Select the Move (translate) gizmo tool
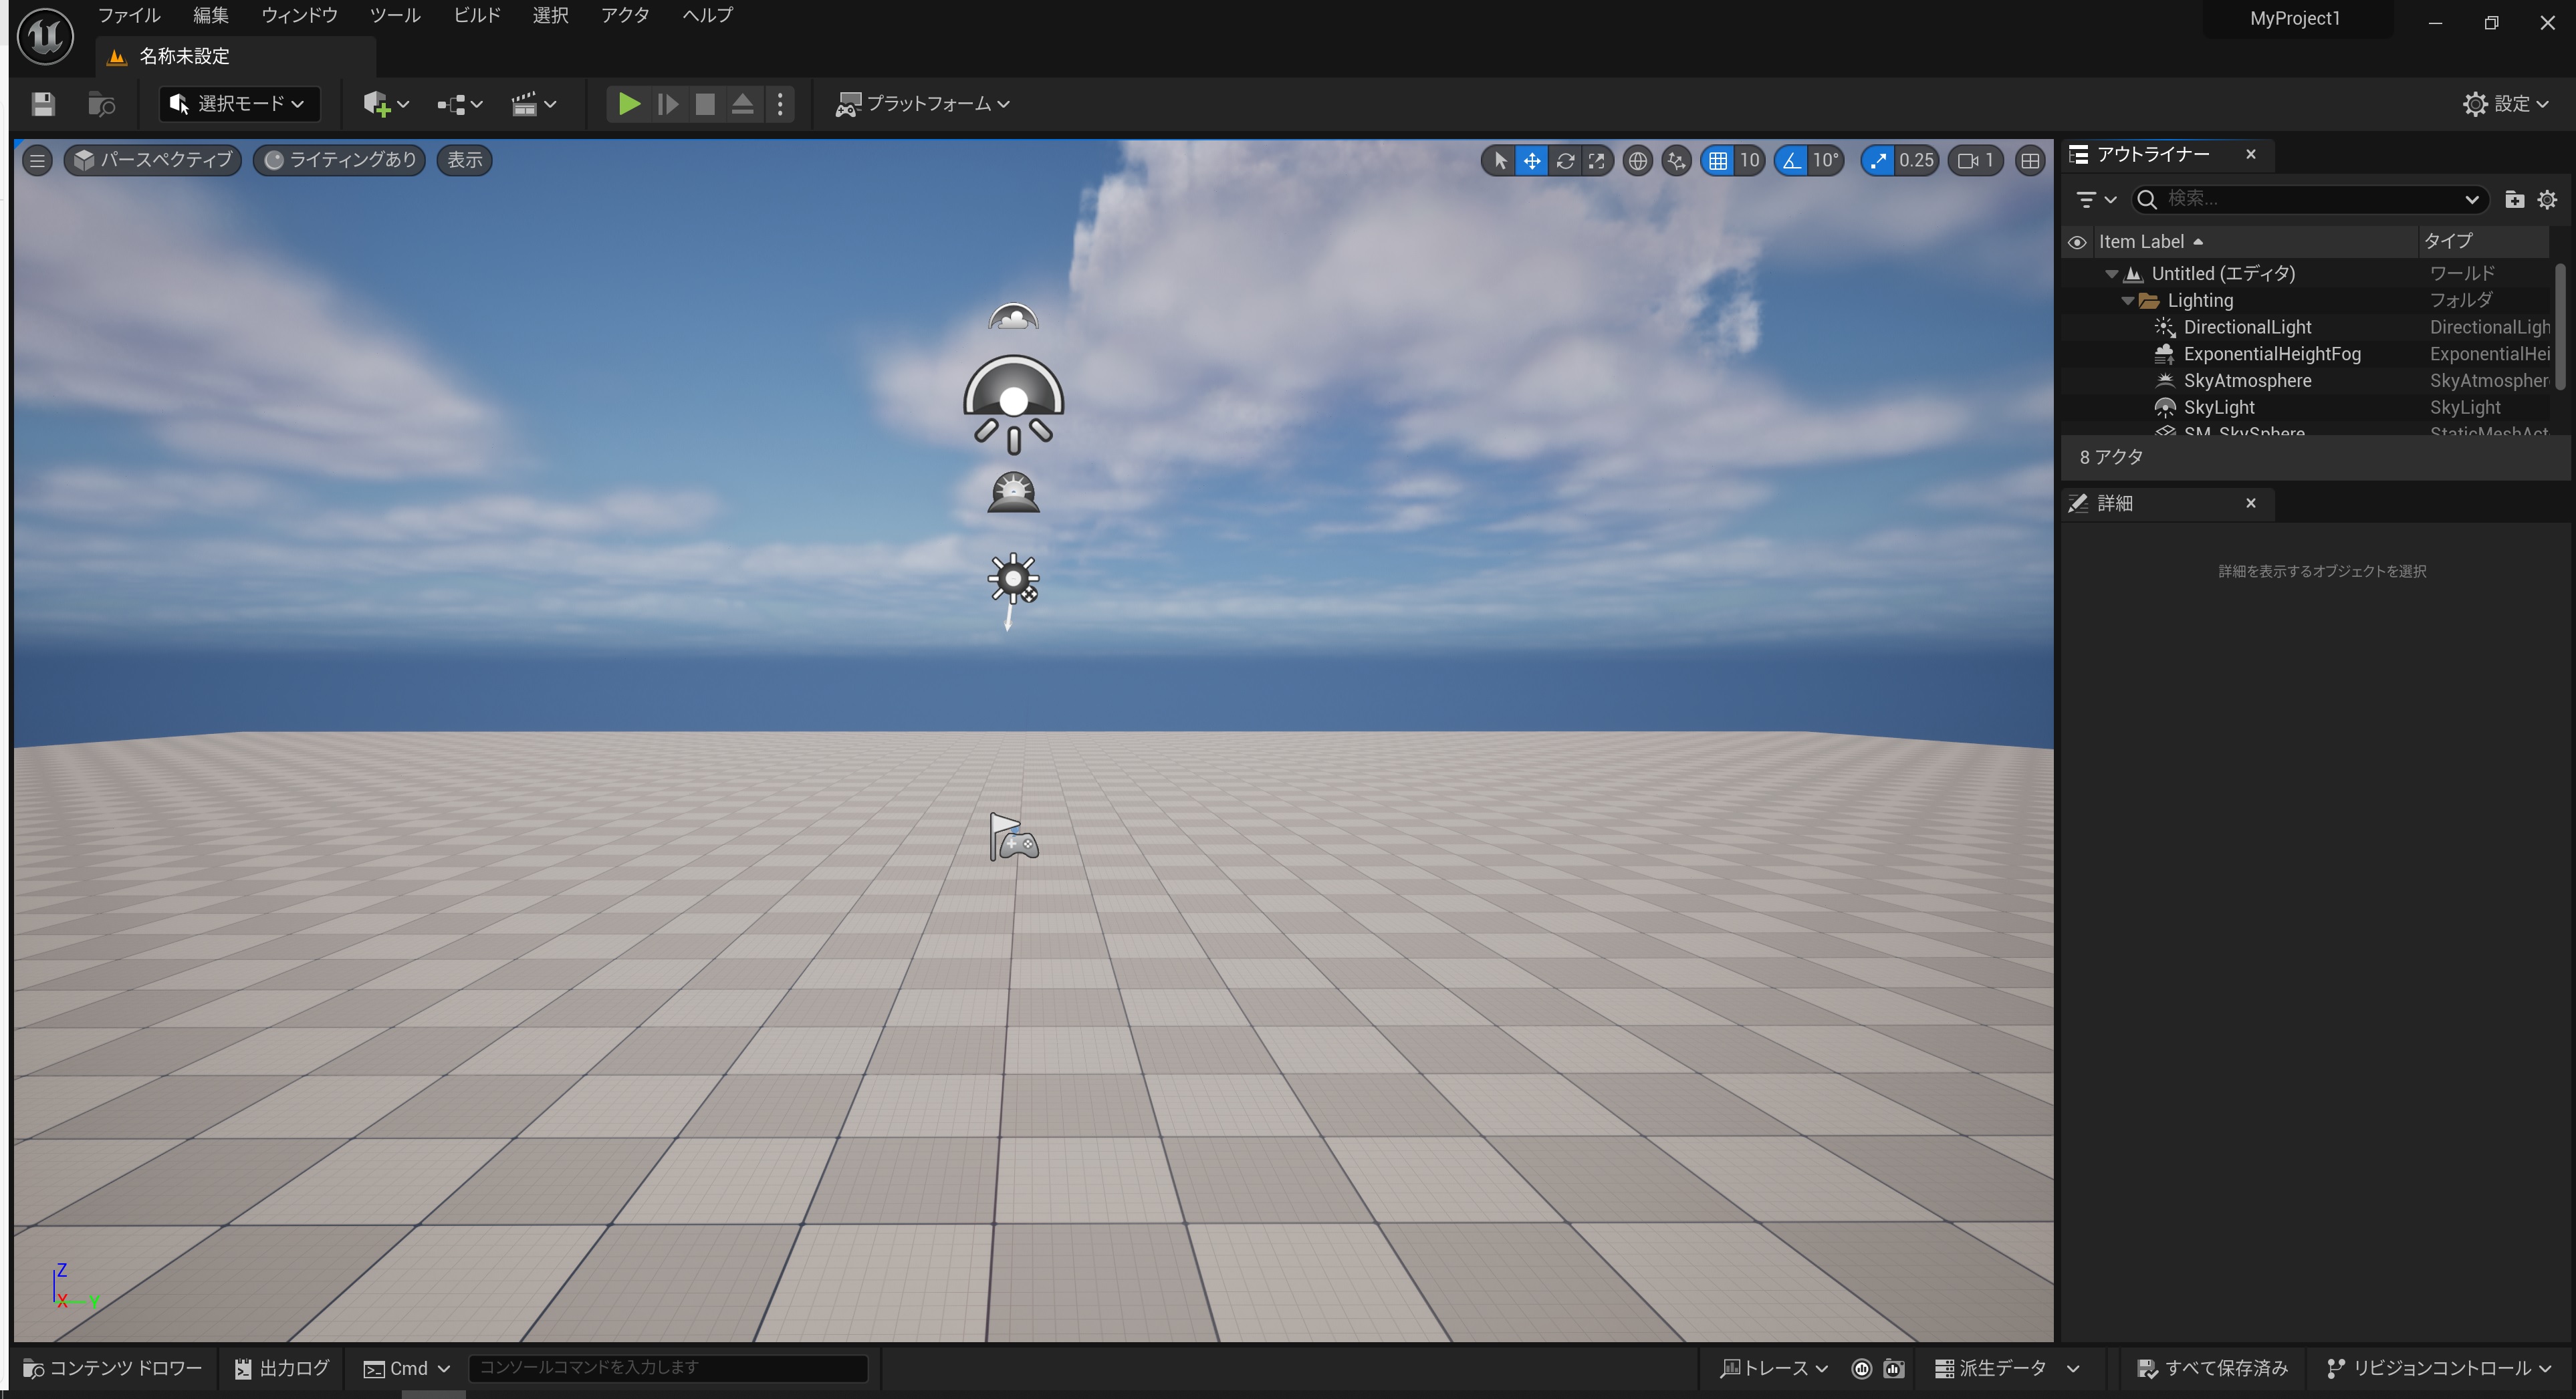2576x1399 pixels. tap(1532, 160)
